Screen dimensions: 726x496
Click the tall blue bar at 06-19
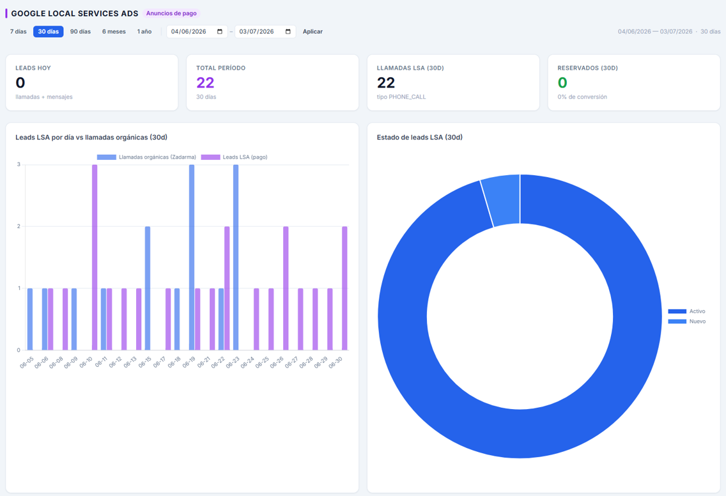pos(192,257)
